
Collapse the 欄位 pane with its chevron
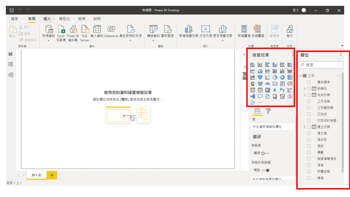click(341, 54)
